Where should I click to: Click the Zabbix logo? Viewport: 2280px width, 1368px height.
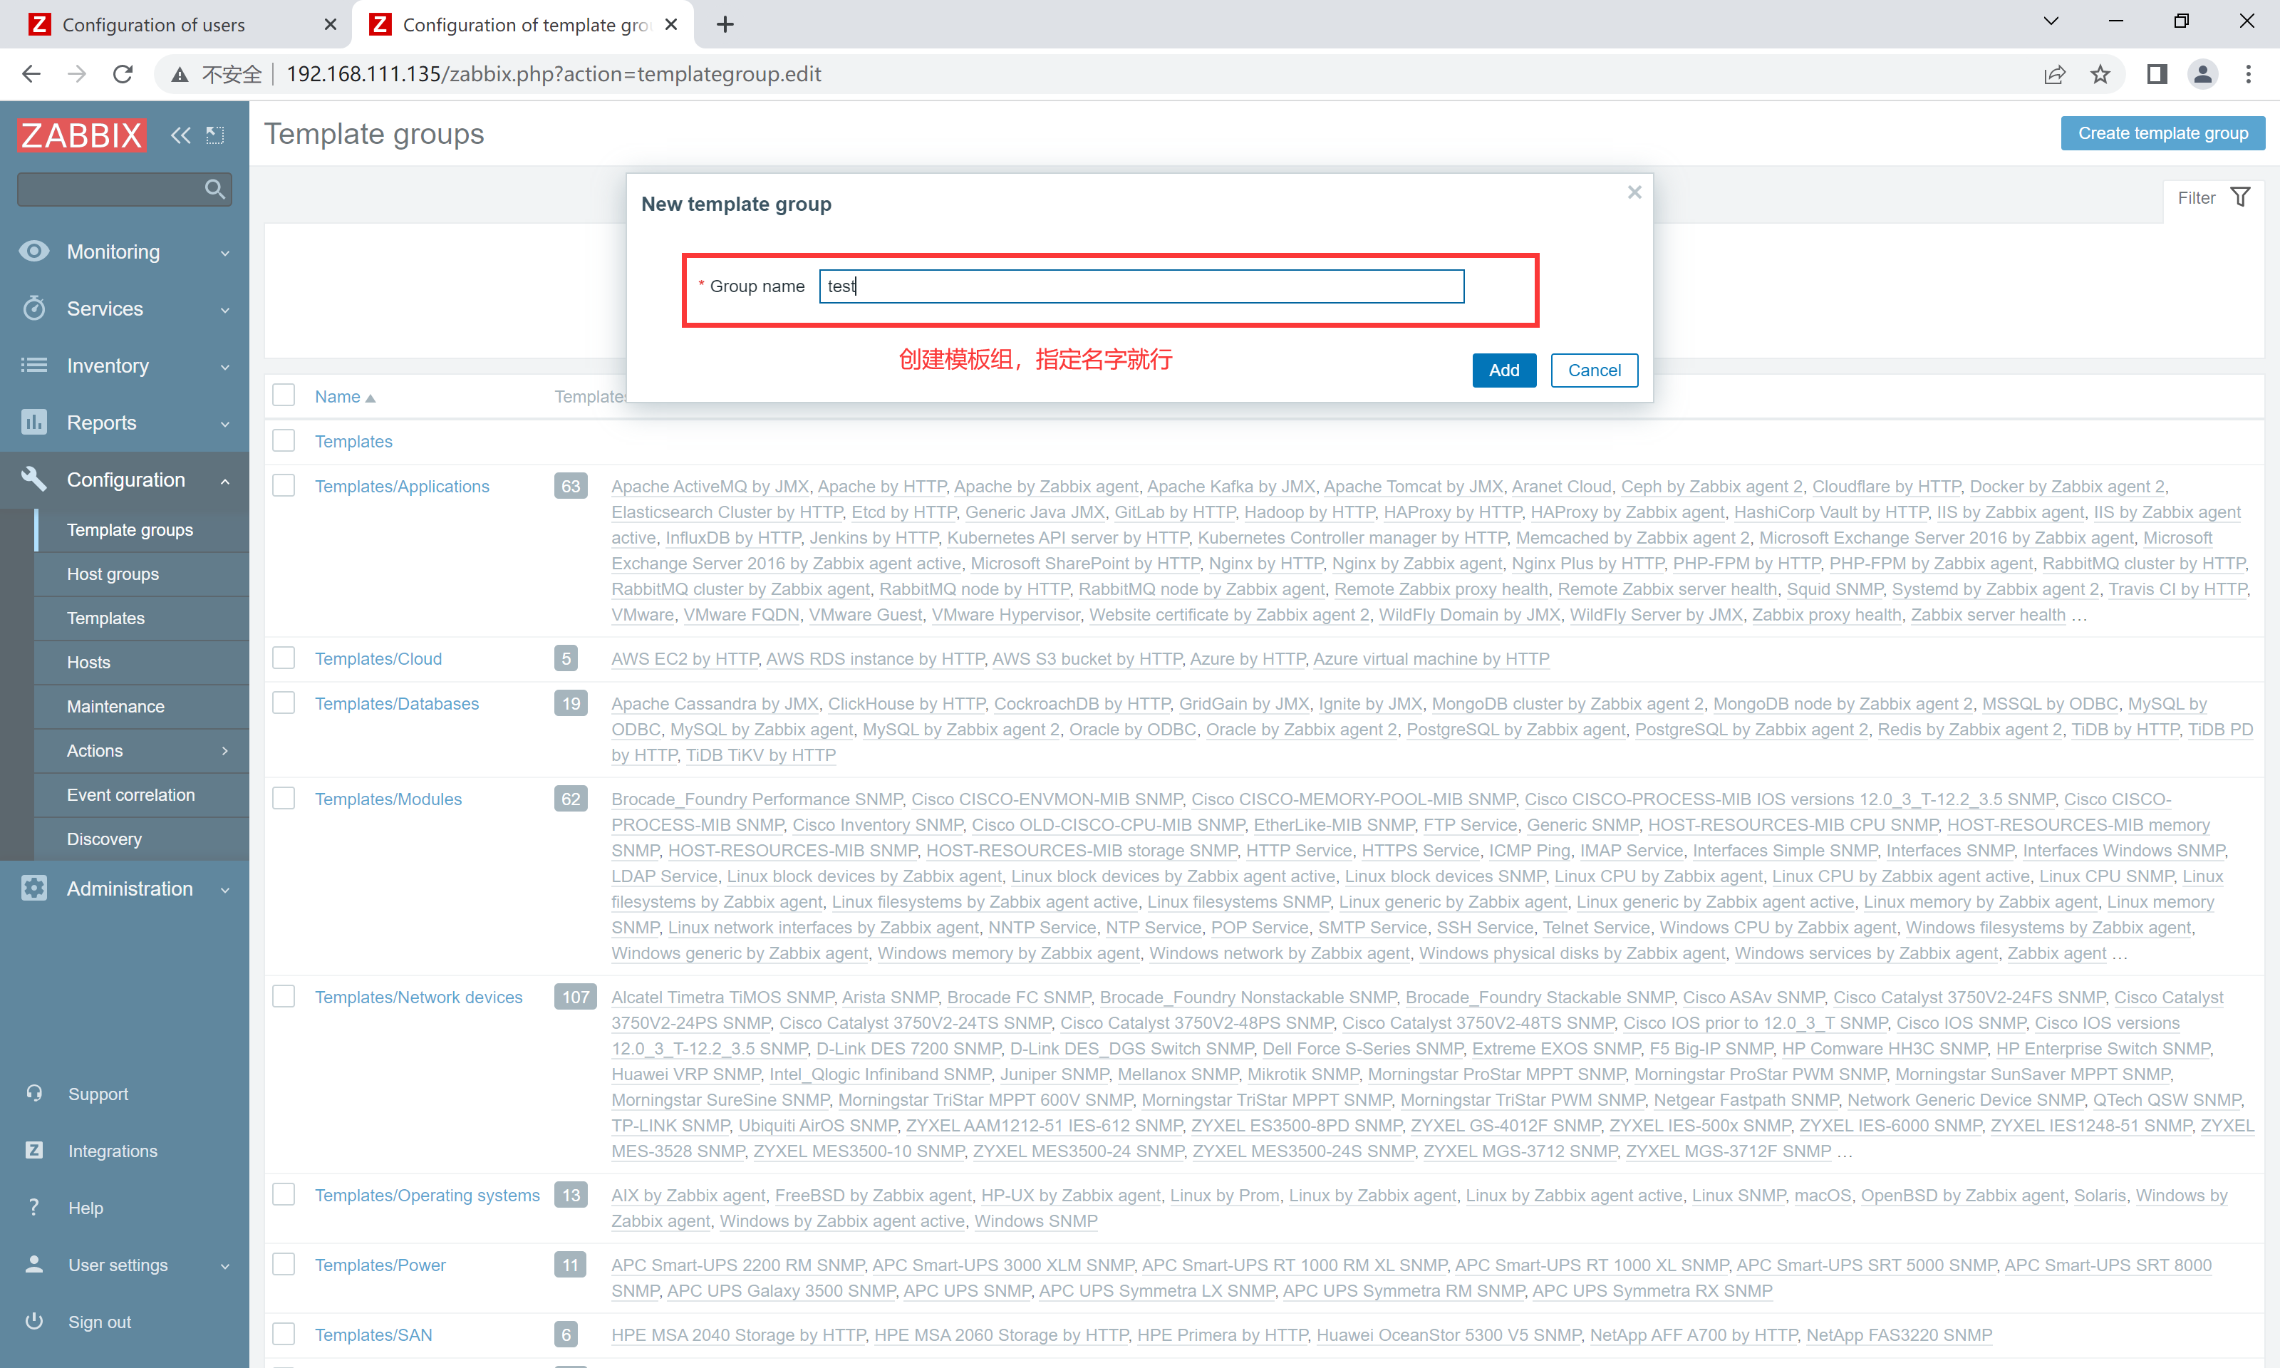[81, 135]
